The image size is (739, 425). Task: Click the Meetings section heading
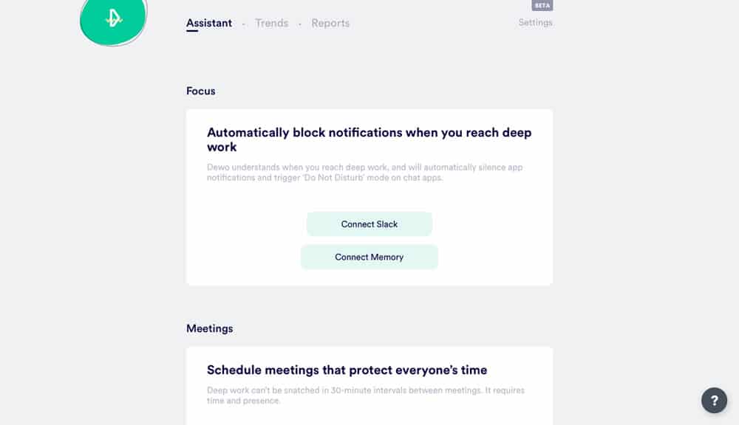pyautogui.click(x=209, y=328)
